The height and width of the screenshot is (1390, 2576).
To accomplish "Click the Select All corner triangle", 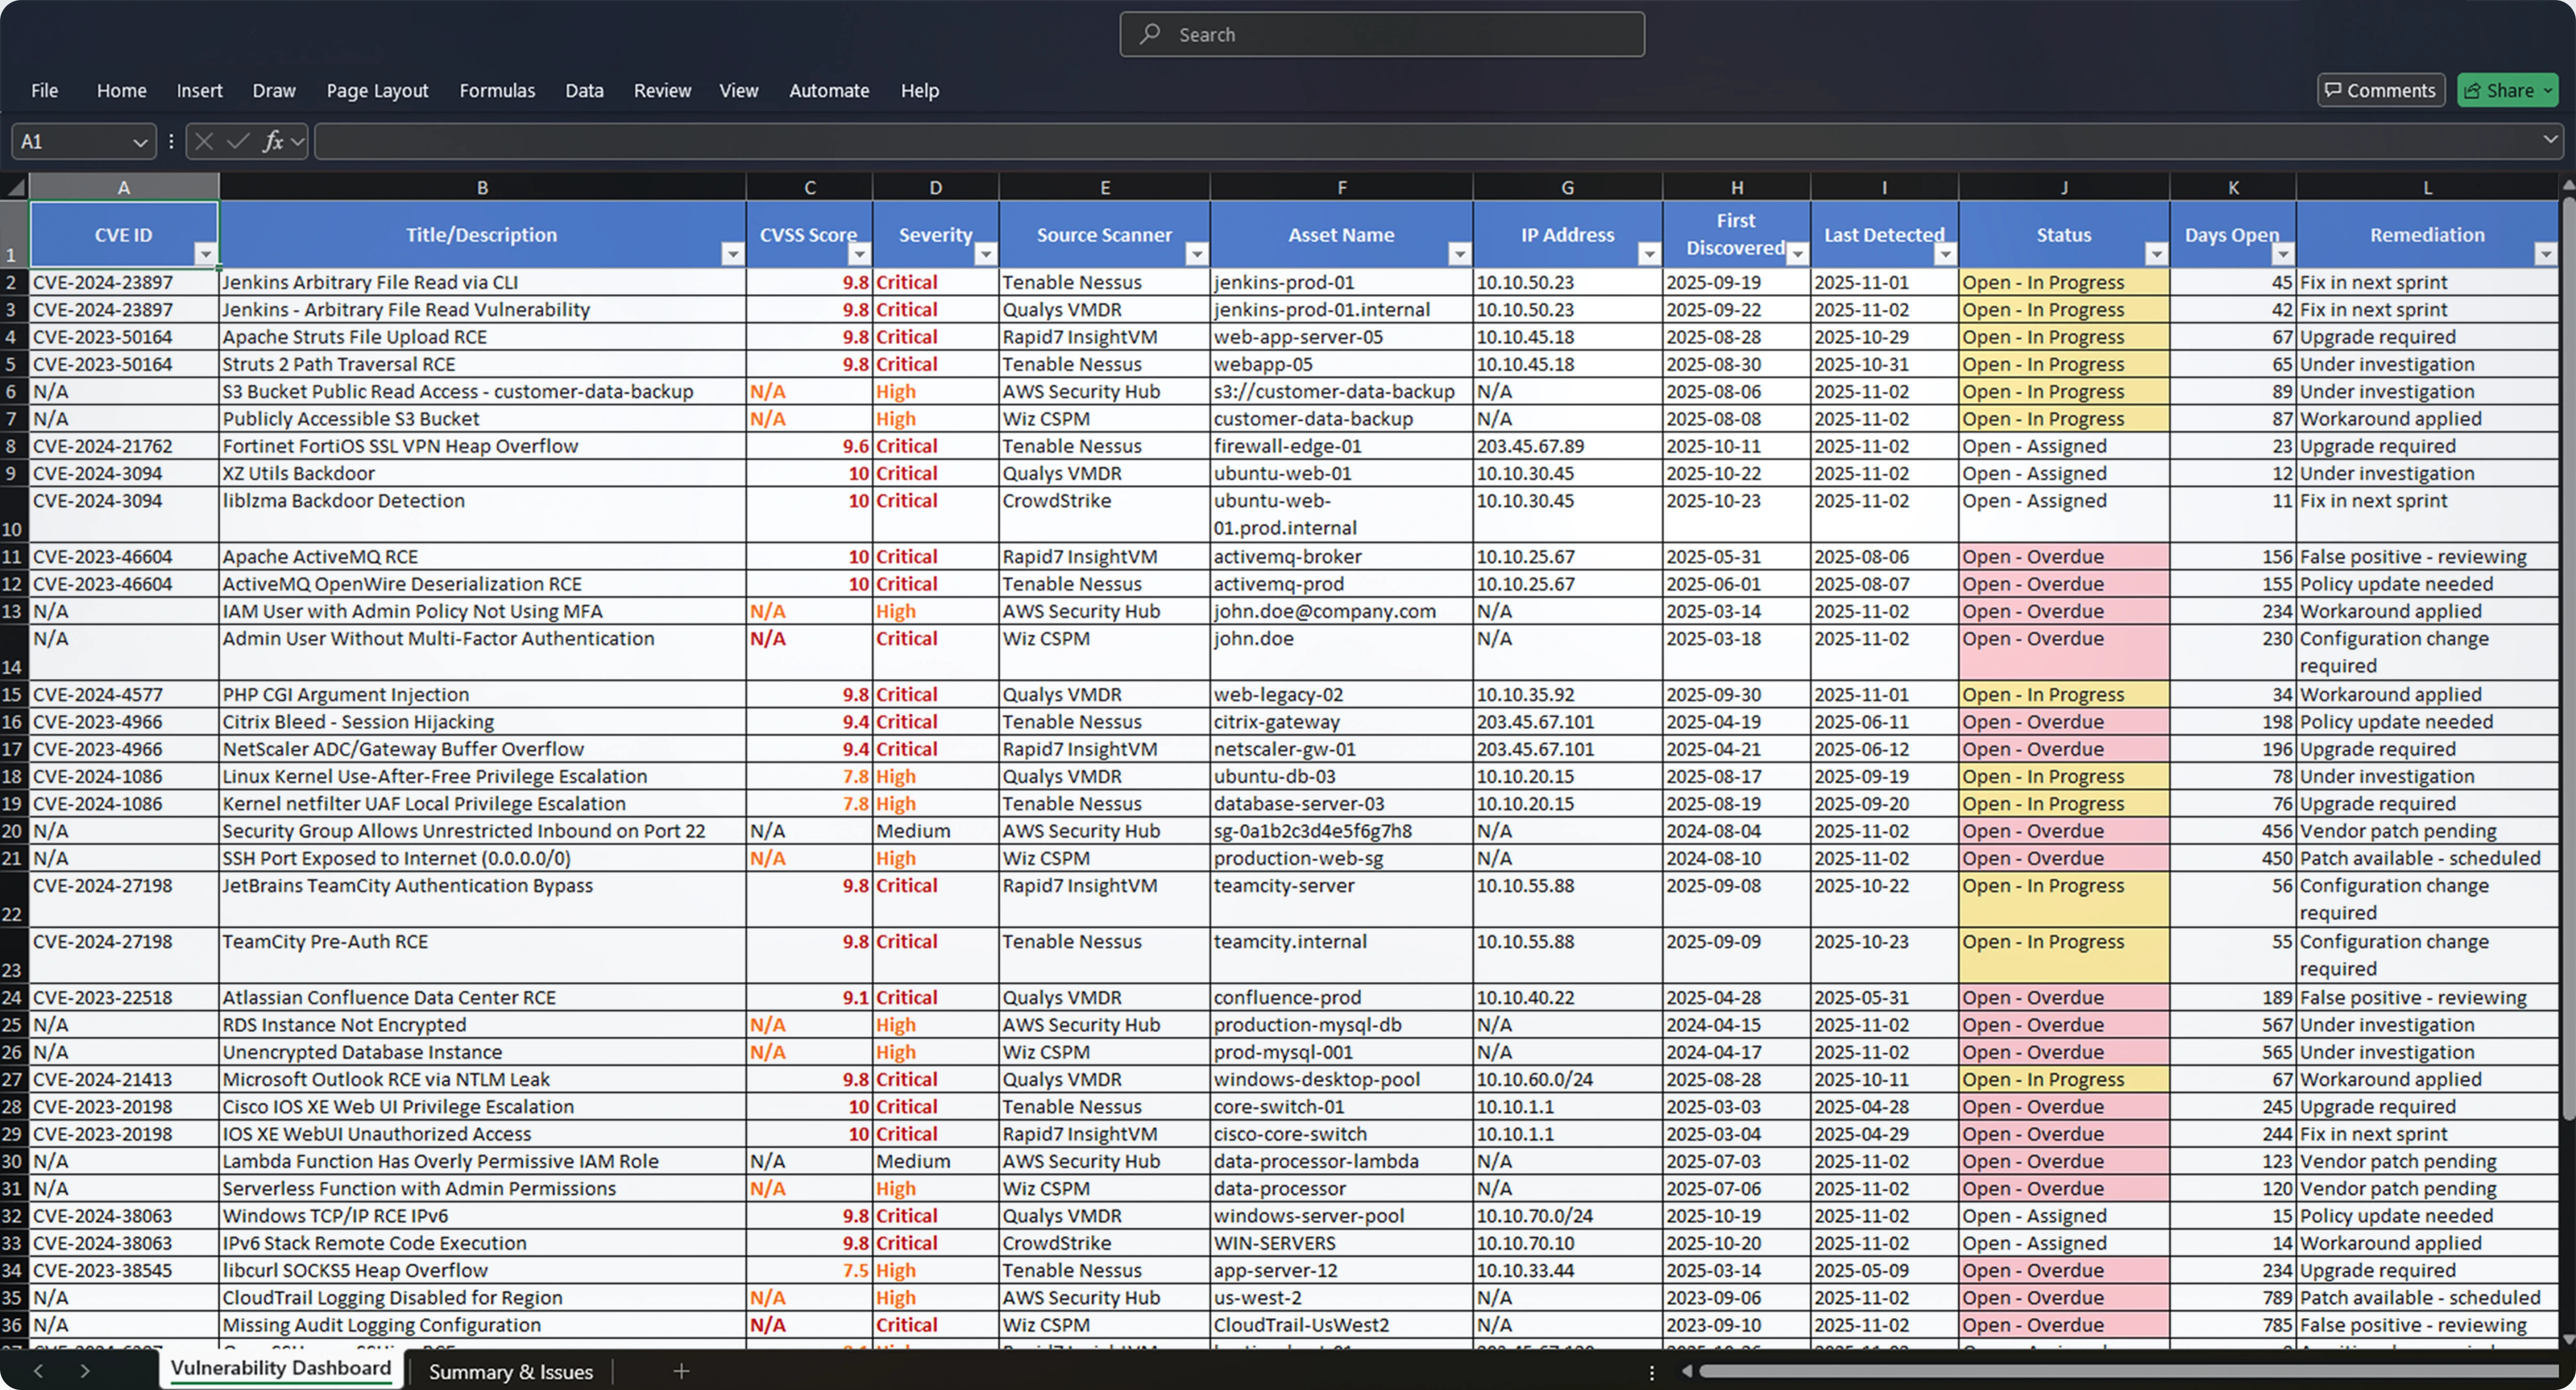I will point(15,187).
